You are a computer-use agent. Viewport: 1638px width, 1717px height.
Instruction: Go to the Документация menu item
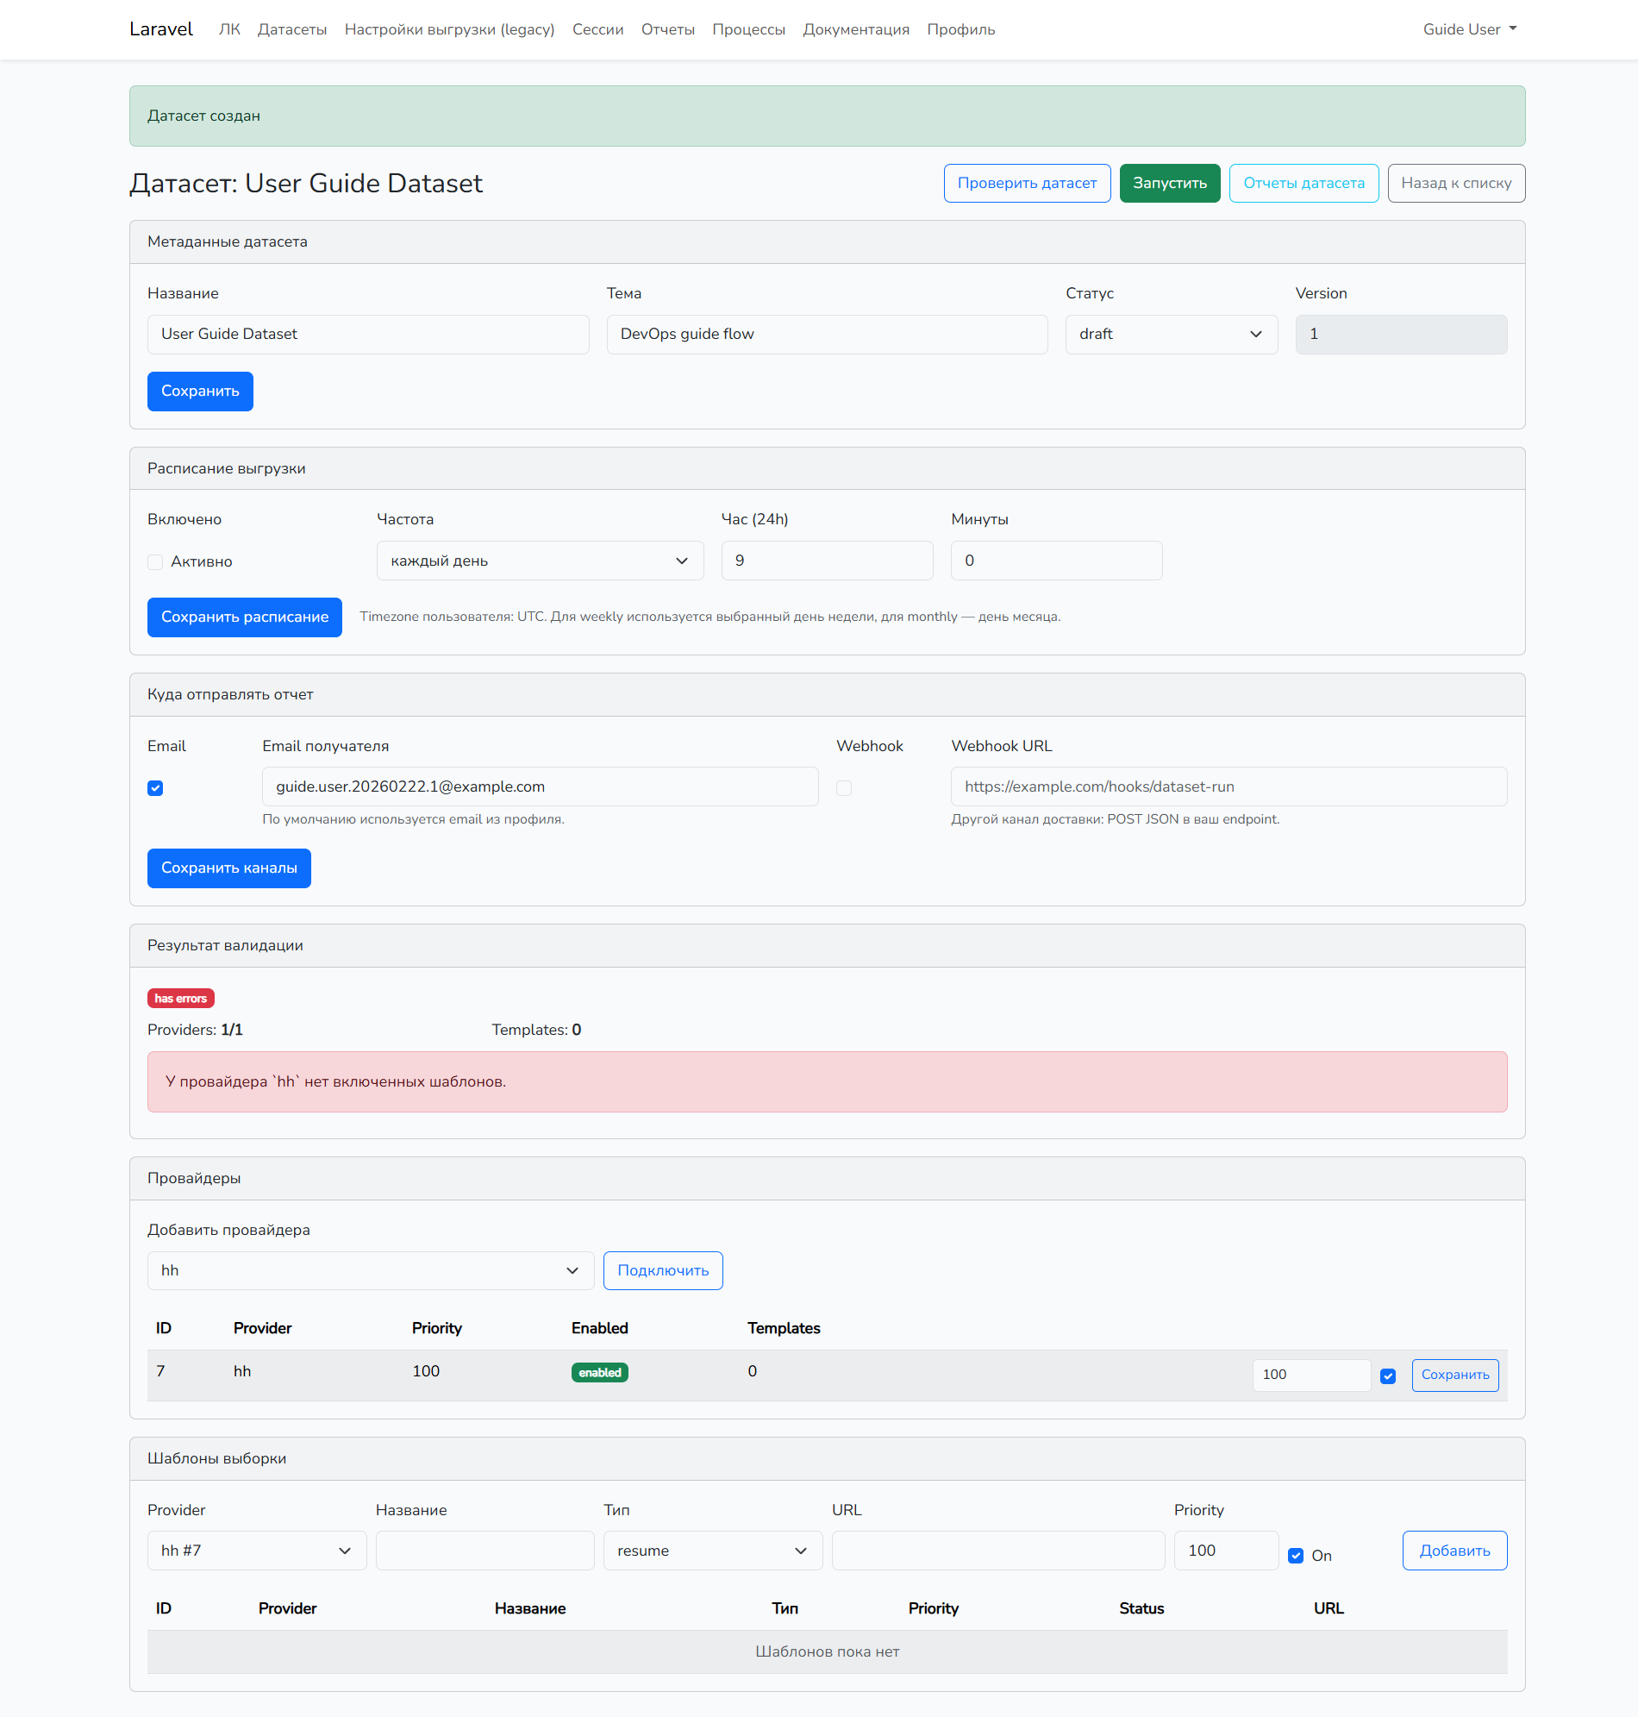pyautogui.click(x=855, y=28)
